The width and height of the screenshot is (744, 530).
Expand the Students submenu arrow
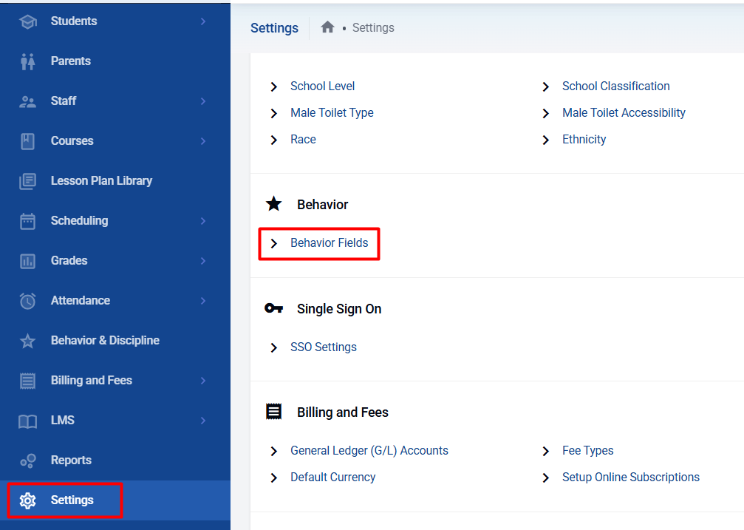(203, 21)
